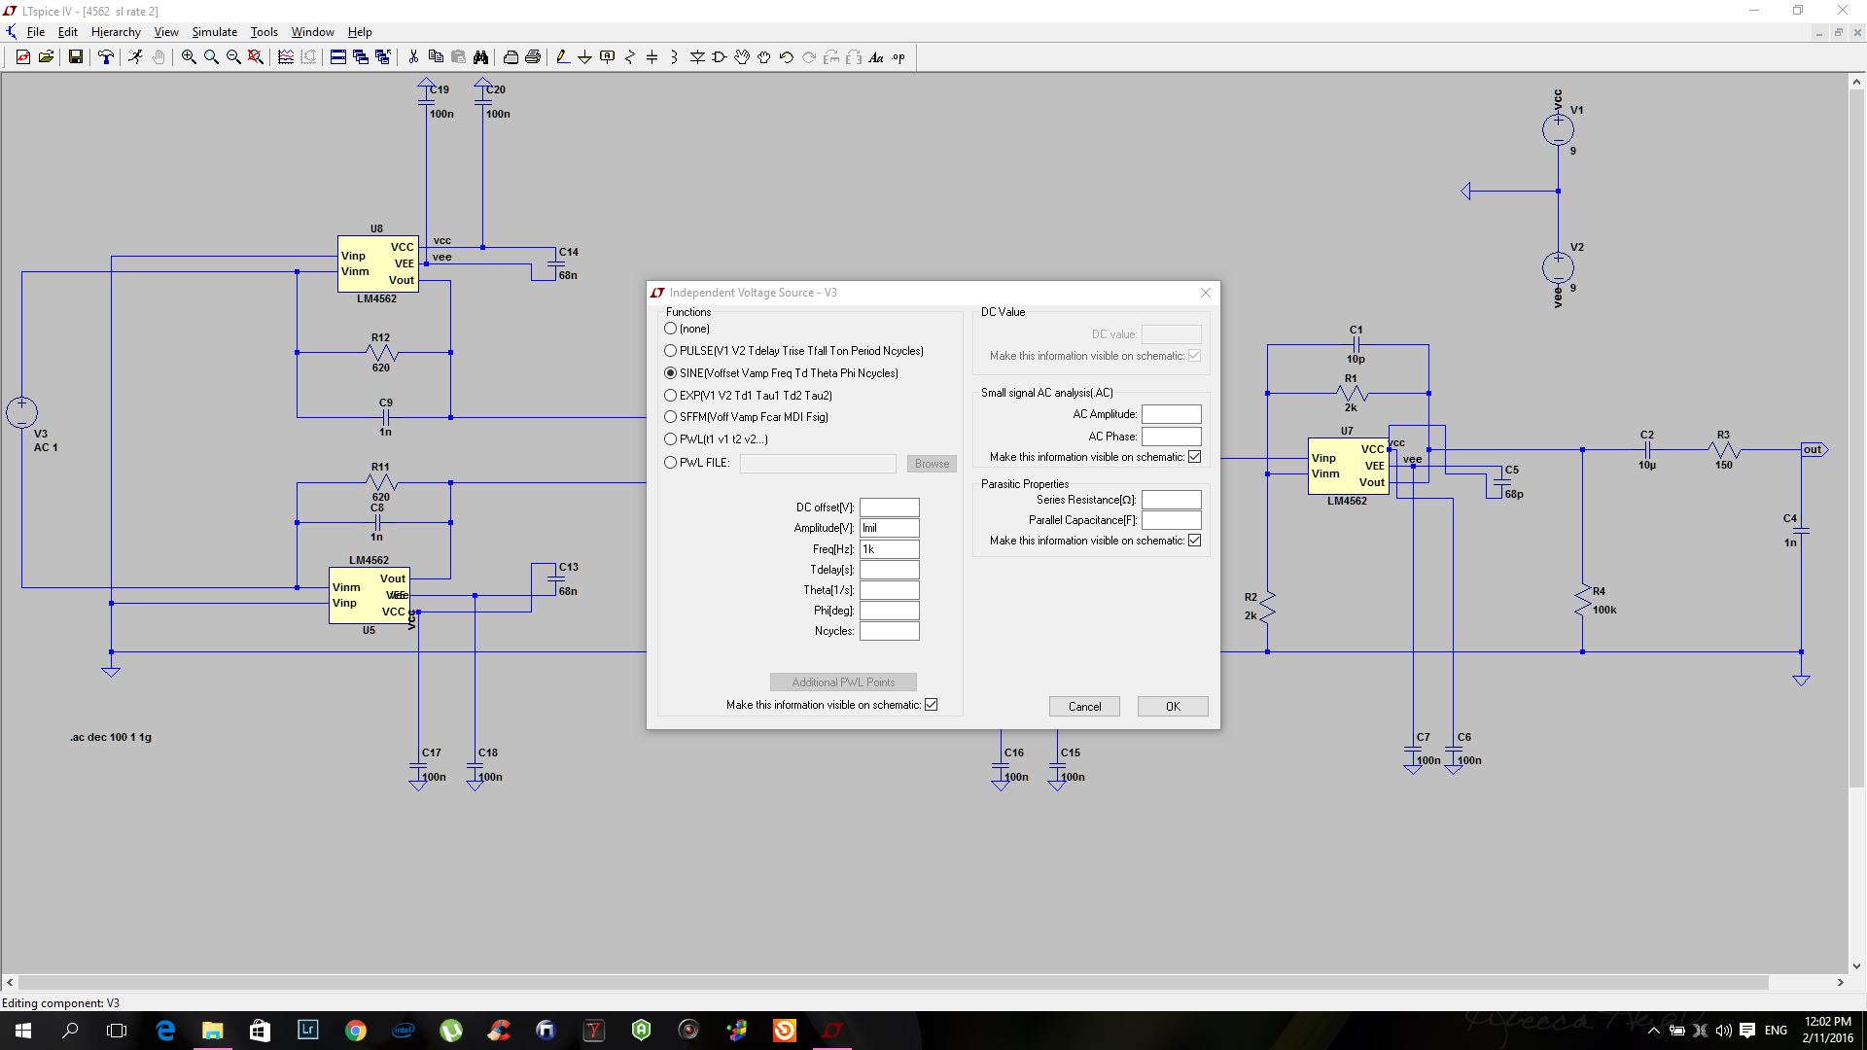Click the Undo arrow icon
Image resolution: width=1867 pixels, height=1050 pixels.
coord(787,57)
